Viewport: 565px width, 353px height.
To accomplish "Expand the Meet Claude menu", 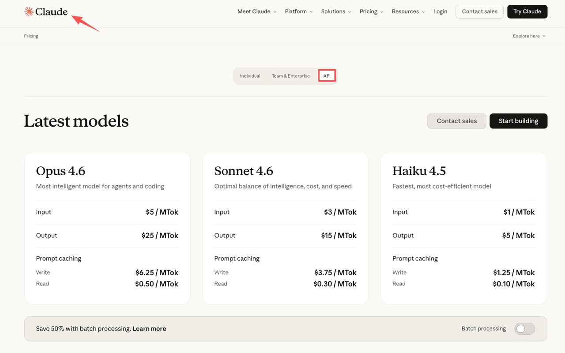I will tap(254, 11).
